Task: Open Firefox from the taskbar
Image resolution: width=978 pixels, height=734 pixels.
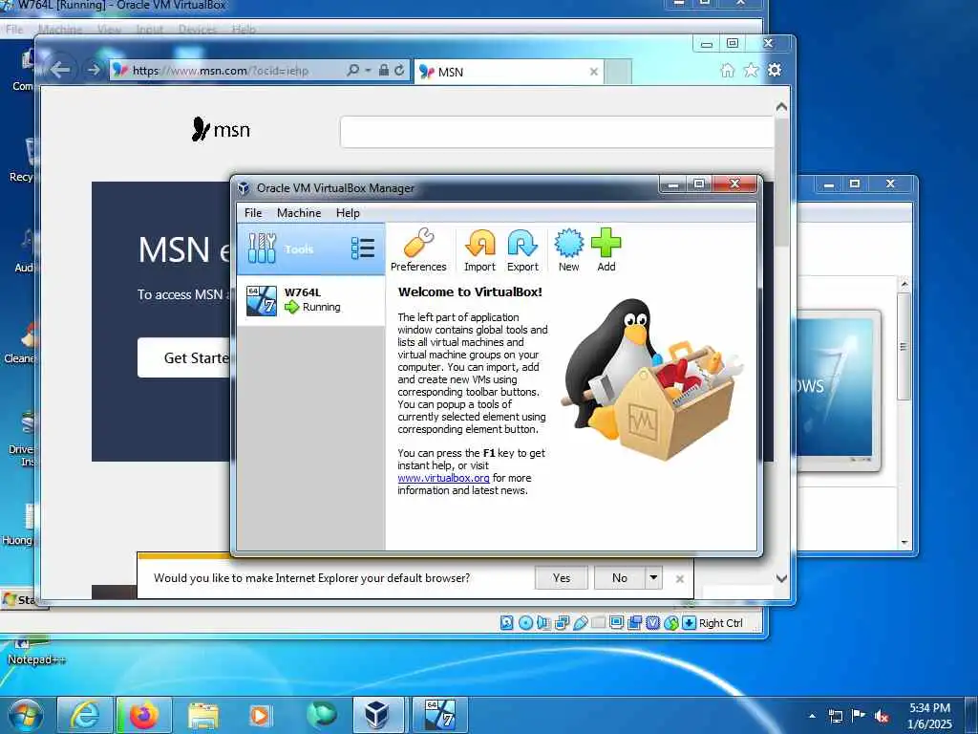Action: point(143,715)
